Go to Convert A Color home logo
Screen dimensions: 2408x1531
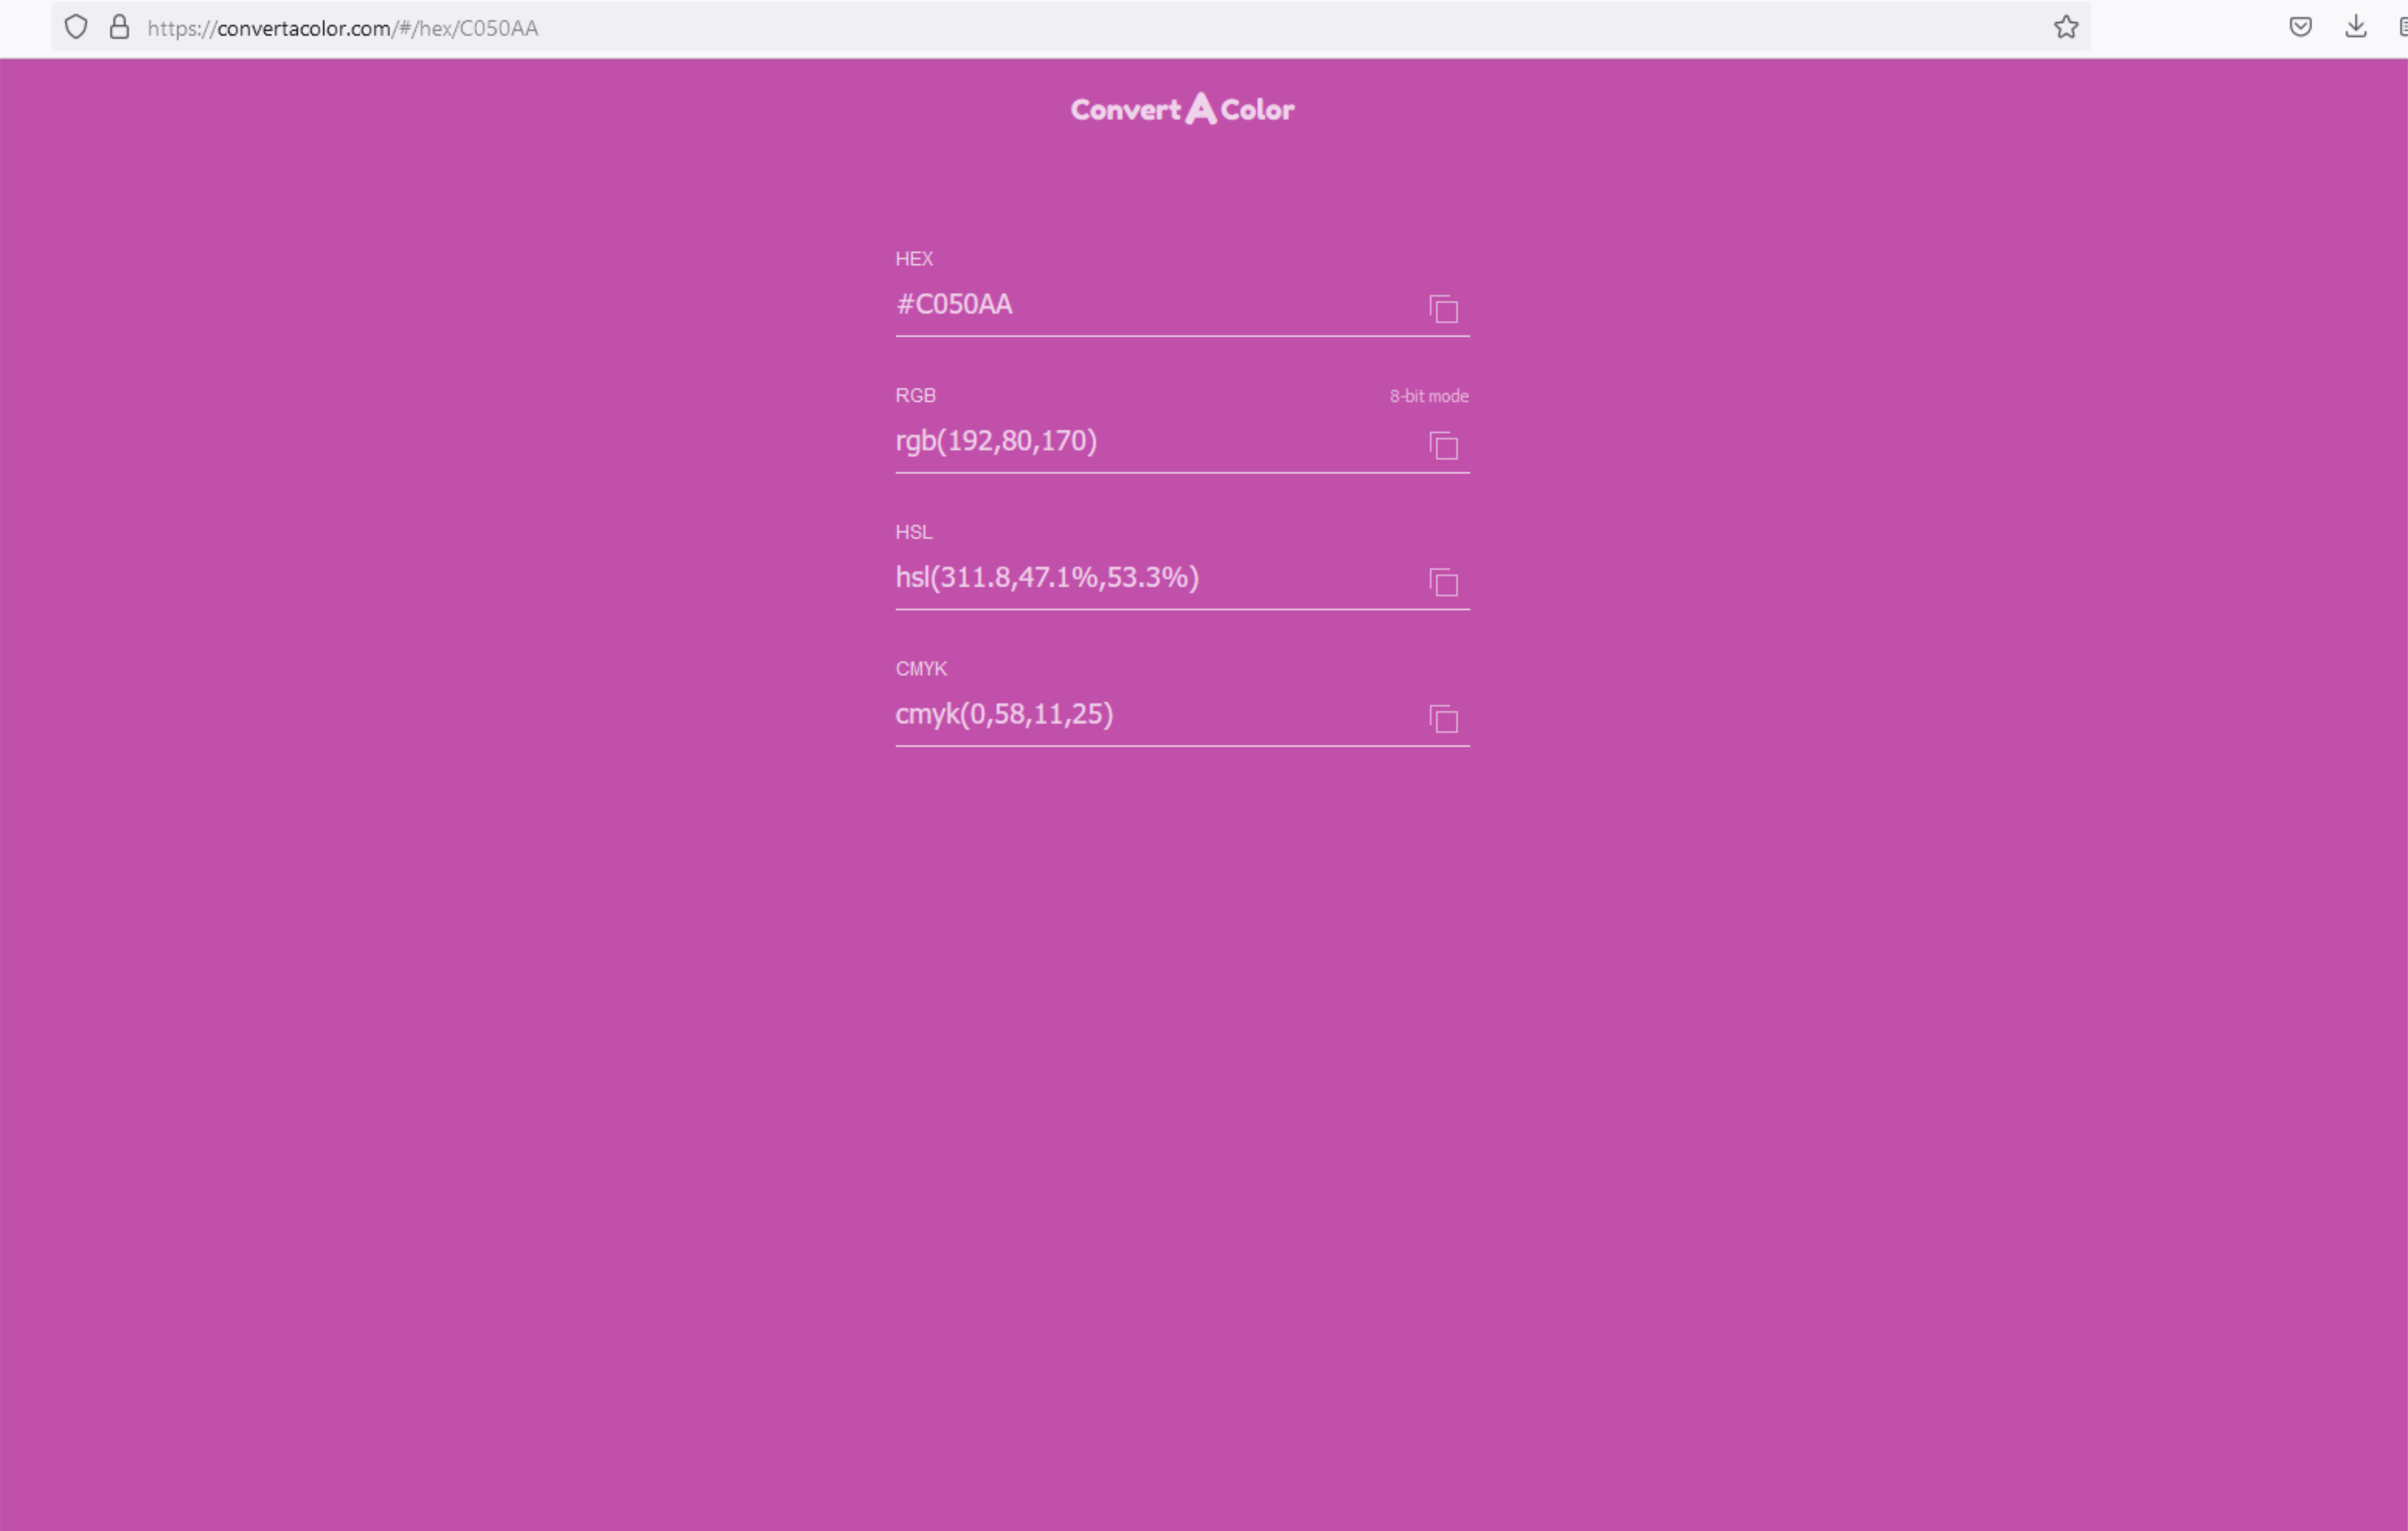1182,109
